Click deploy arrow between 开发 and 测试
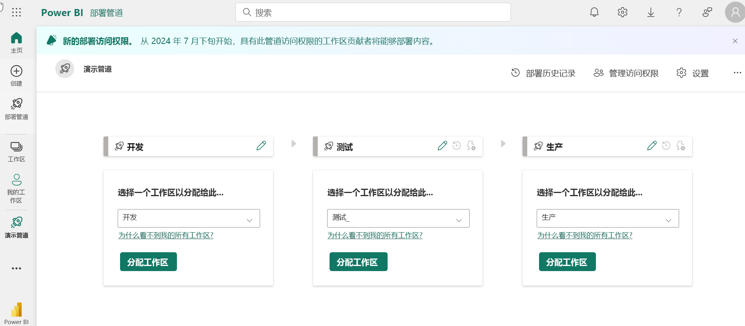The height and width of the screenshot is (326, 745). (293, 144)
